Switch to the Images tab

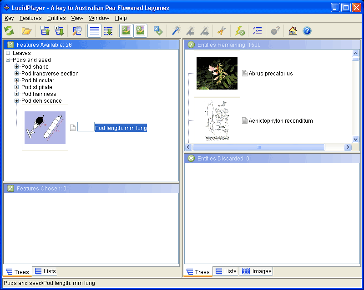pyautogui.click(x=257, y=271)
